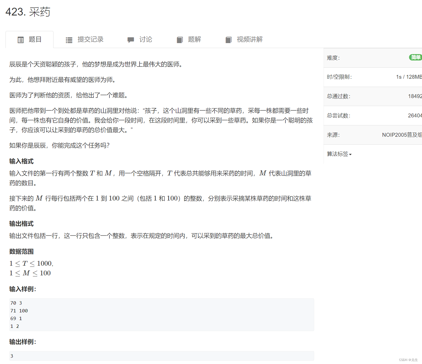Screen dimensions: 422x364
Task: Open the 题目 tab
Action: tap(30, 39)
